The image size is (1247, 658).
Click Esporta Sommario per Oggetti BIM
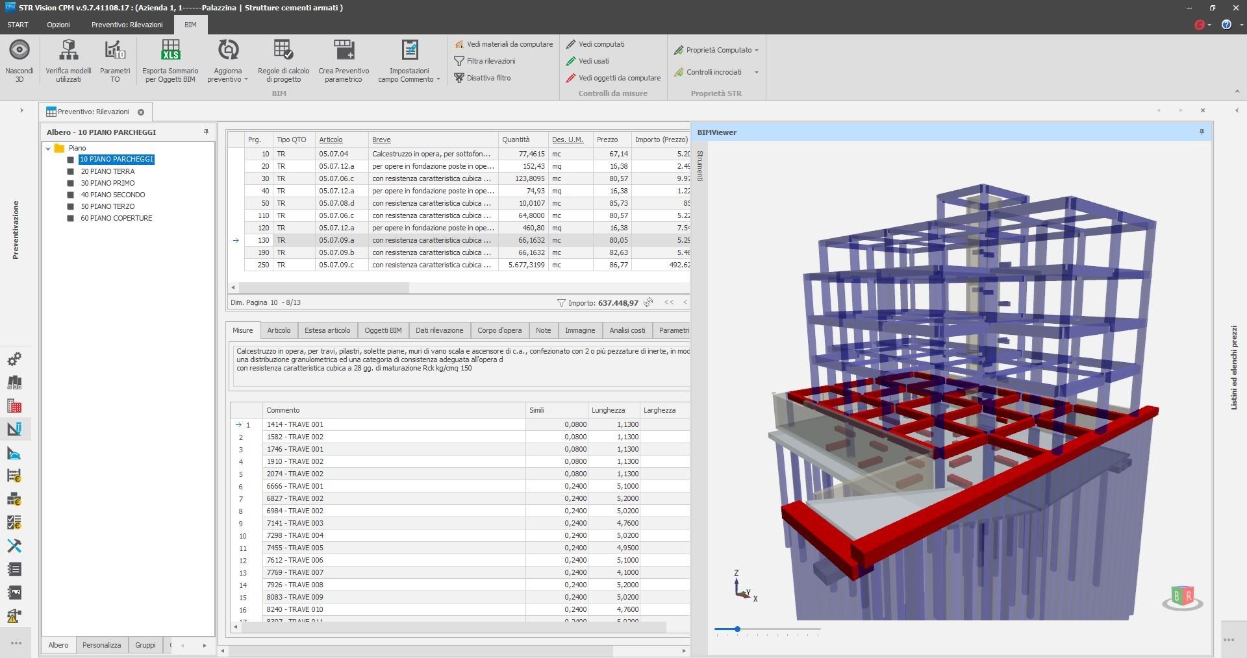point(170,60)
